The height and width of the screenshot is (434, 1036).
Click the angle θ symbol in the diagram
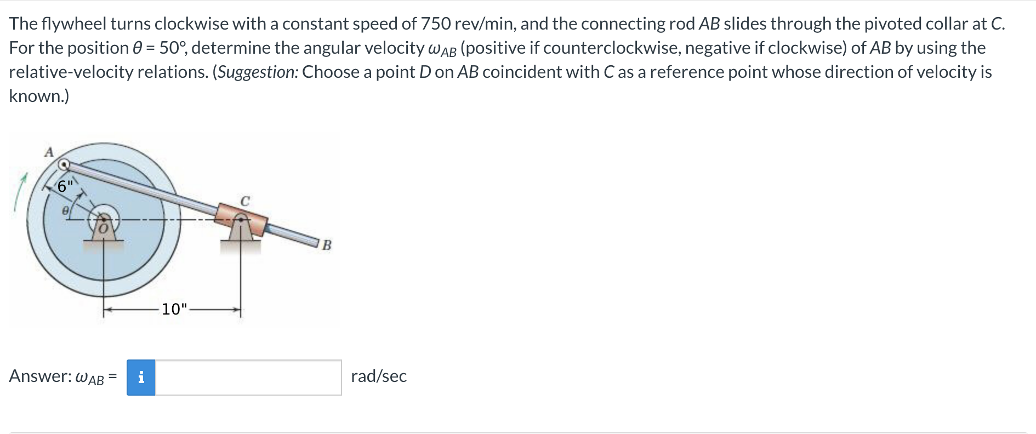click(66, 210)
